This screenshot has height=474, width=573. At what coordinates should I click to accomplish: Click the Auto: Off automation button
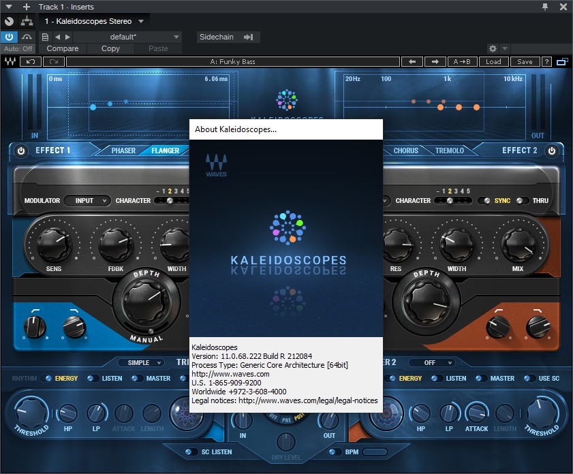[x=18, y=48]
